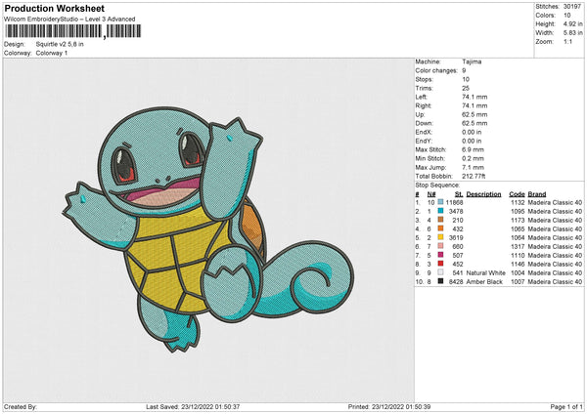Click the Stop Sequence heading
Image resolution: width=587 pixels, height=414 pixels.
[x=436, y=183]
